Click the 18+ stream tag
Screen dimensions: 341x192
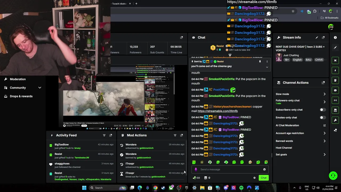(x=287, y=60)
